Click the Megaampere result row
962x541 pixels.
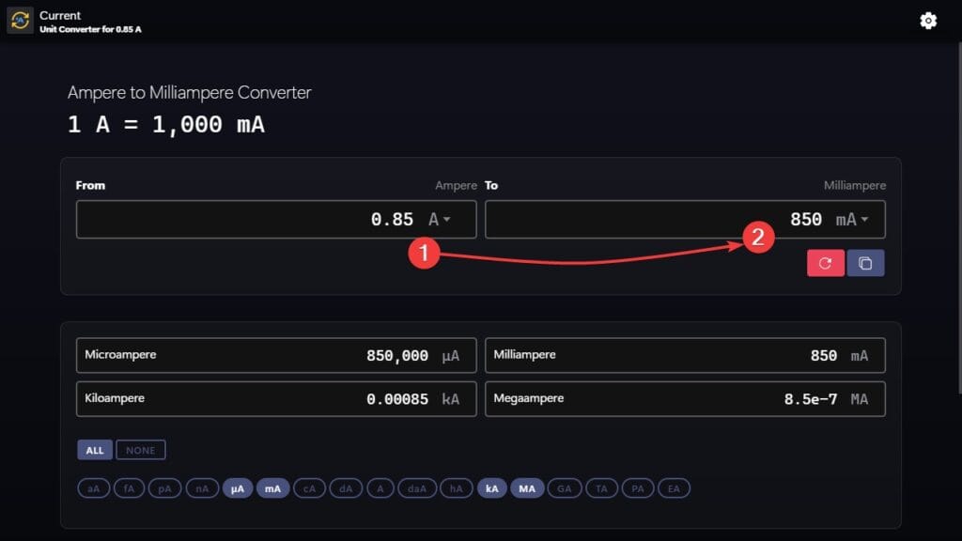click(x=685, y=398)
